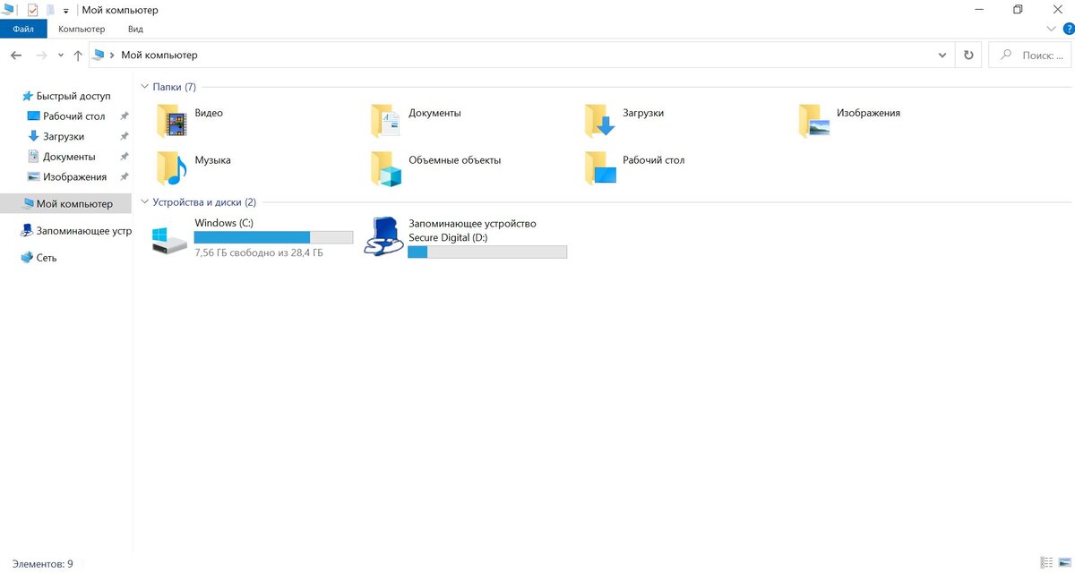
Task: Open the Вид ribbon tab
Action: coord(135,29)
